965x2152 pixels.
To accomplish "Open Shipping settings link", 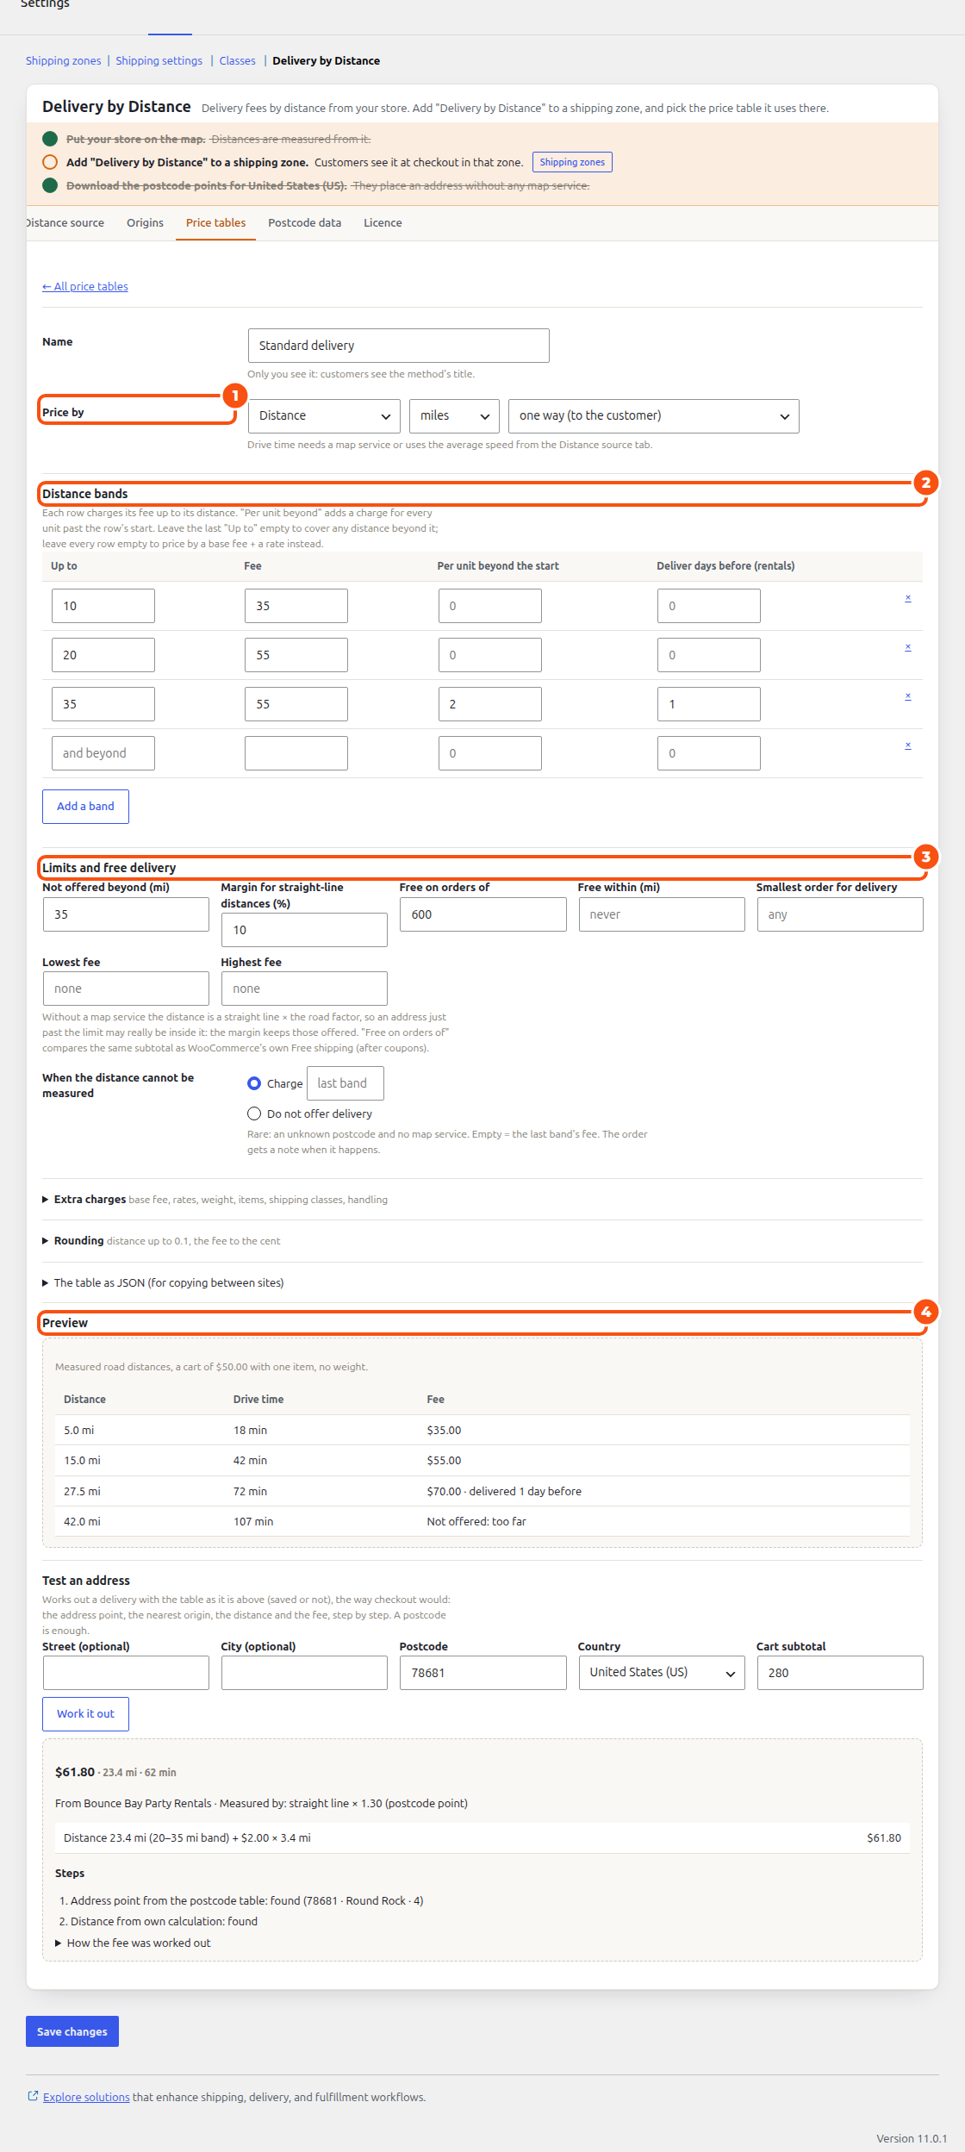I will point(159,61).
